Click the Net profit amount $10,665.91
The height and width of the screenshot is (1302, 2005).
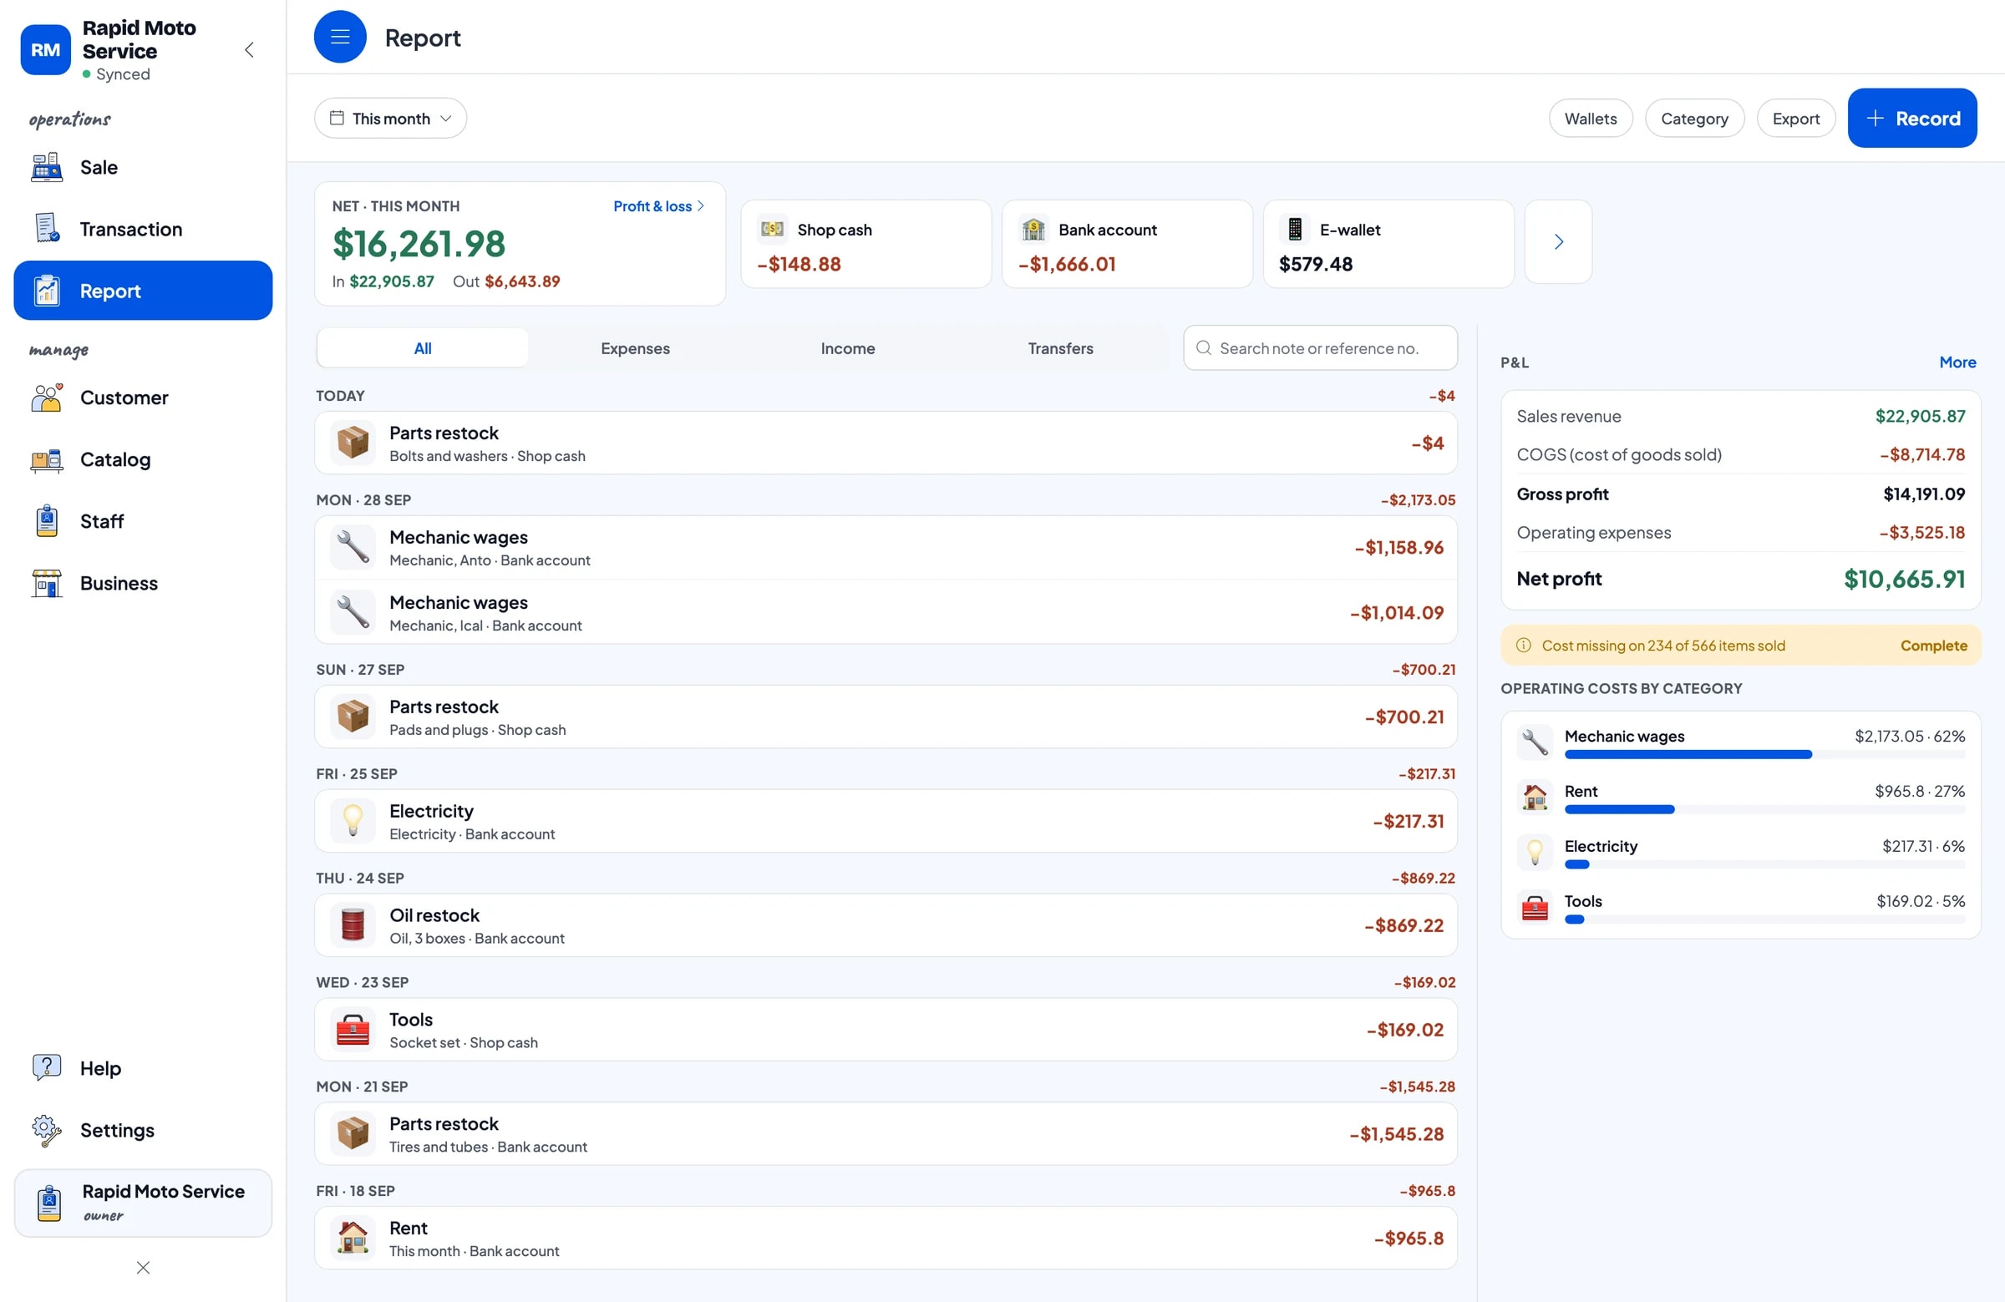pos(1904,580)
